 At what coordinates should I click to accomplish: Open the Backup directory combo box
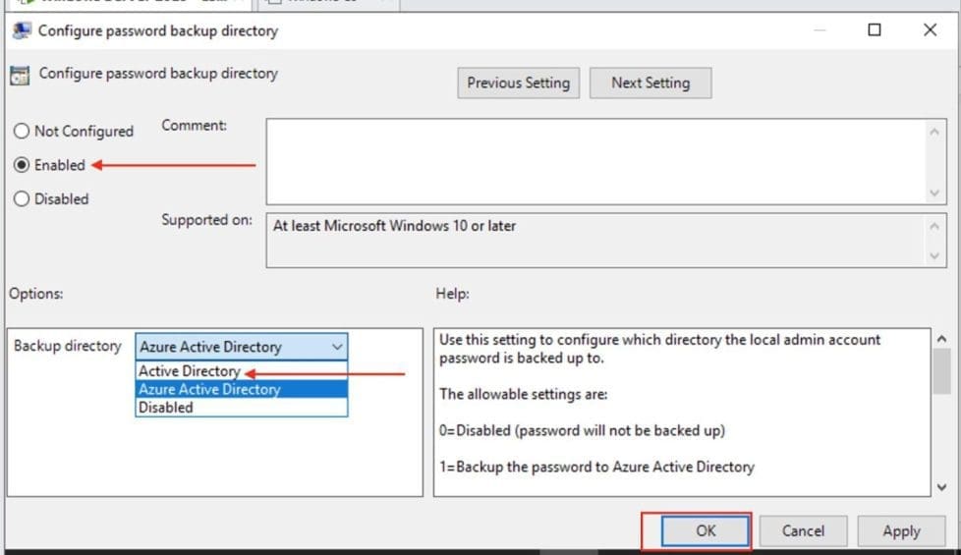coord(242,347)
